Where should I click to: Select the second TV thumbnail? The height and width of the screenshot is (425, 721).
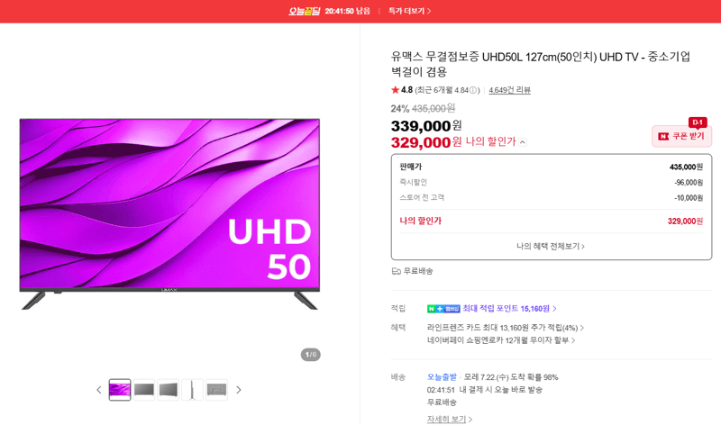click(x=144, y=390)
